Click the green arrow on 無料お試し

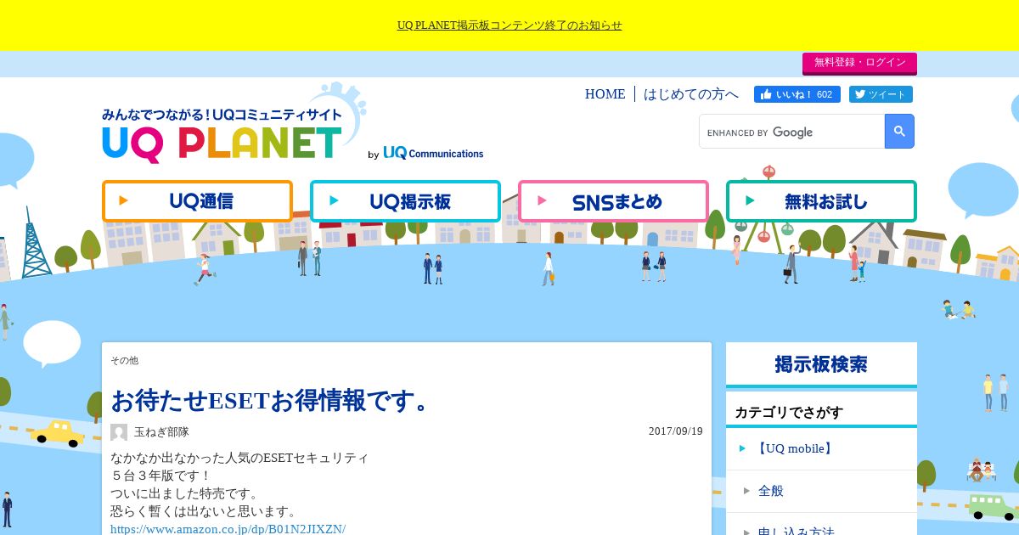750,201
